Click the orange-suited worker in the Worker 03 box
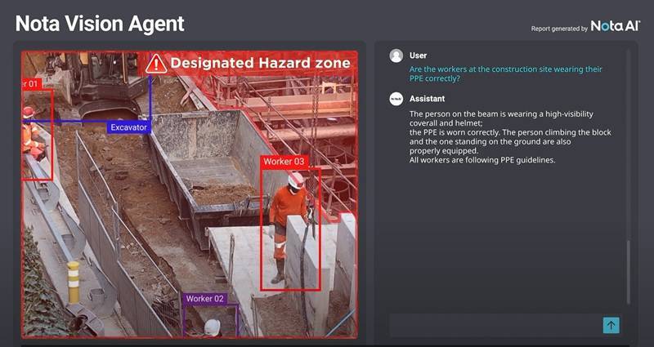 tap(289, 216)
